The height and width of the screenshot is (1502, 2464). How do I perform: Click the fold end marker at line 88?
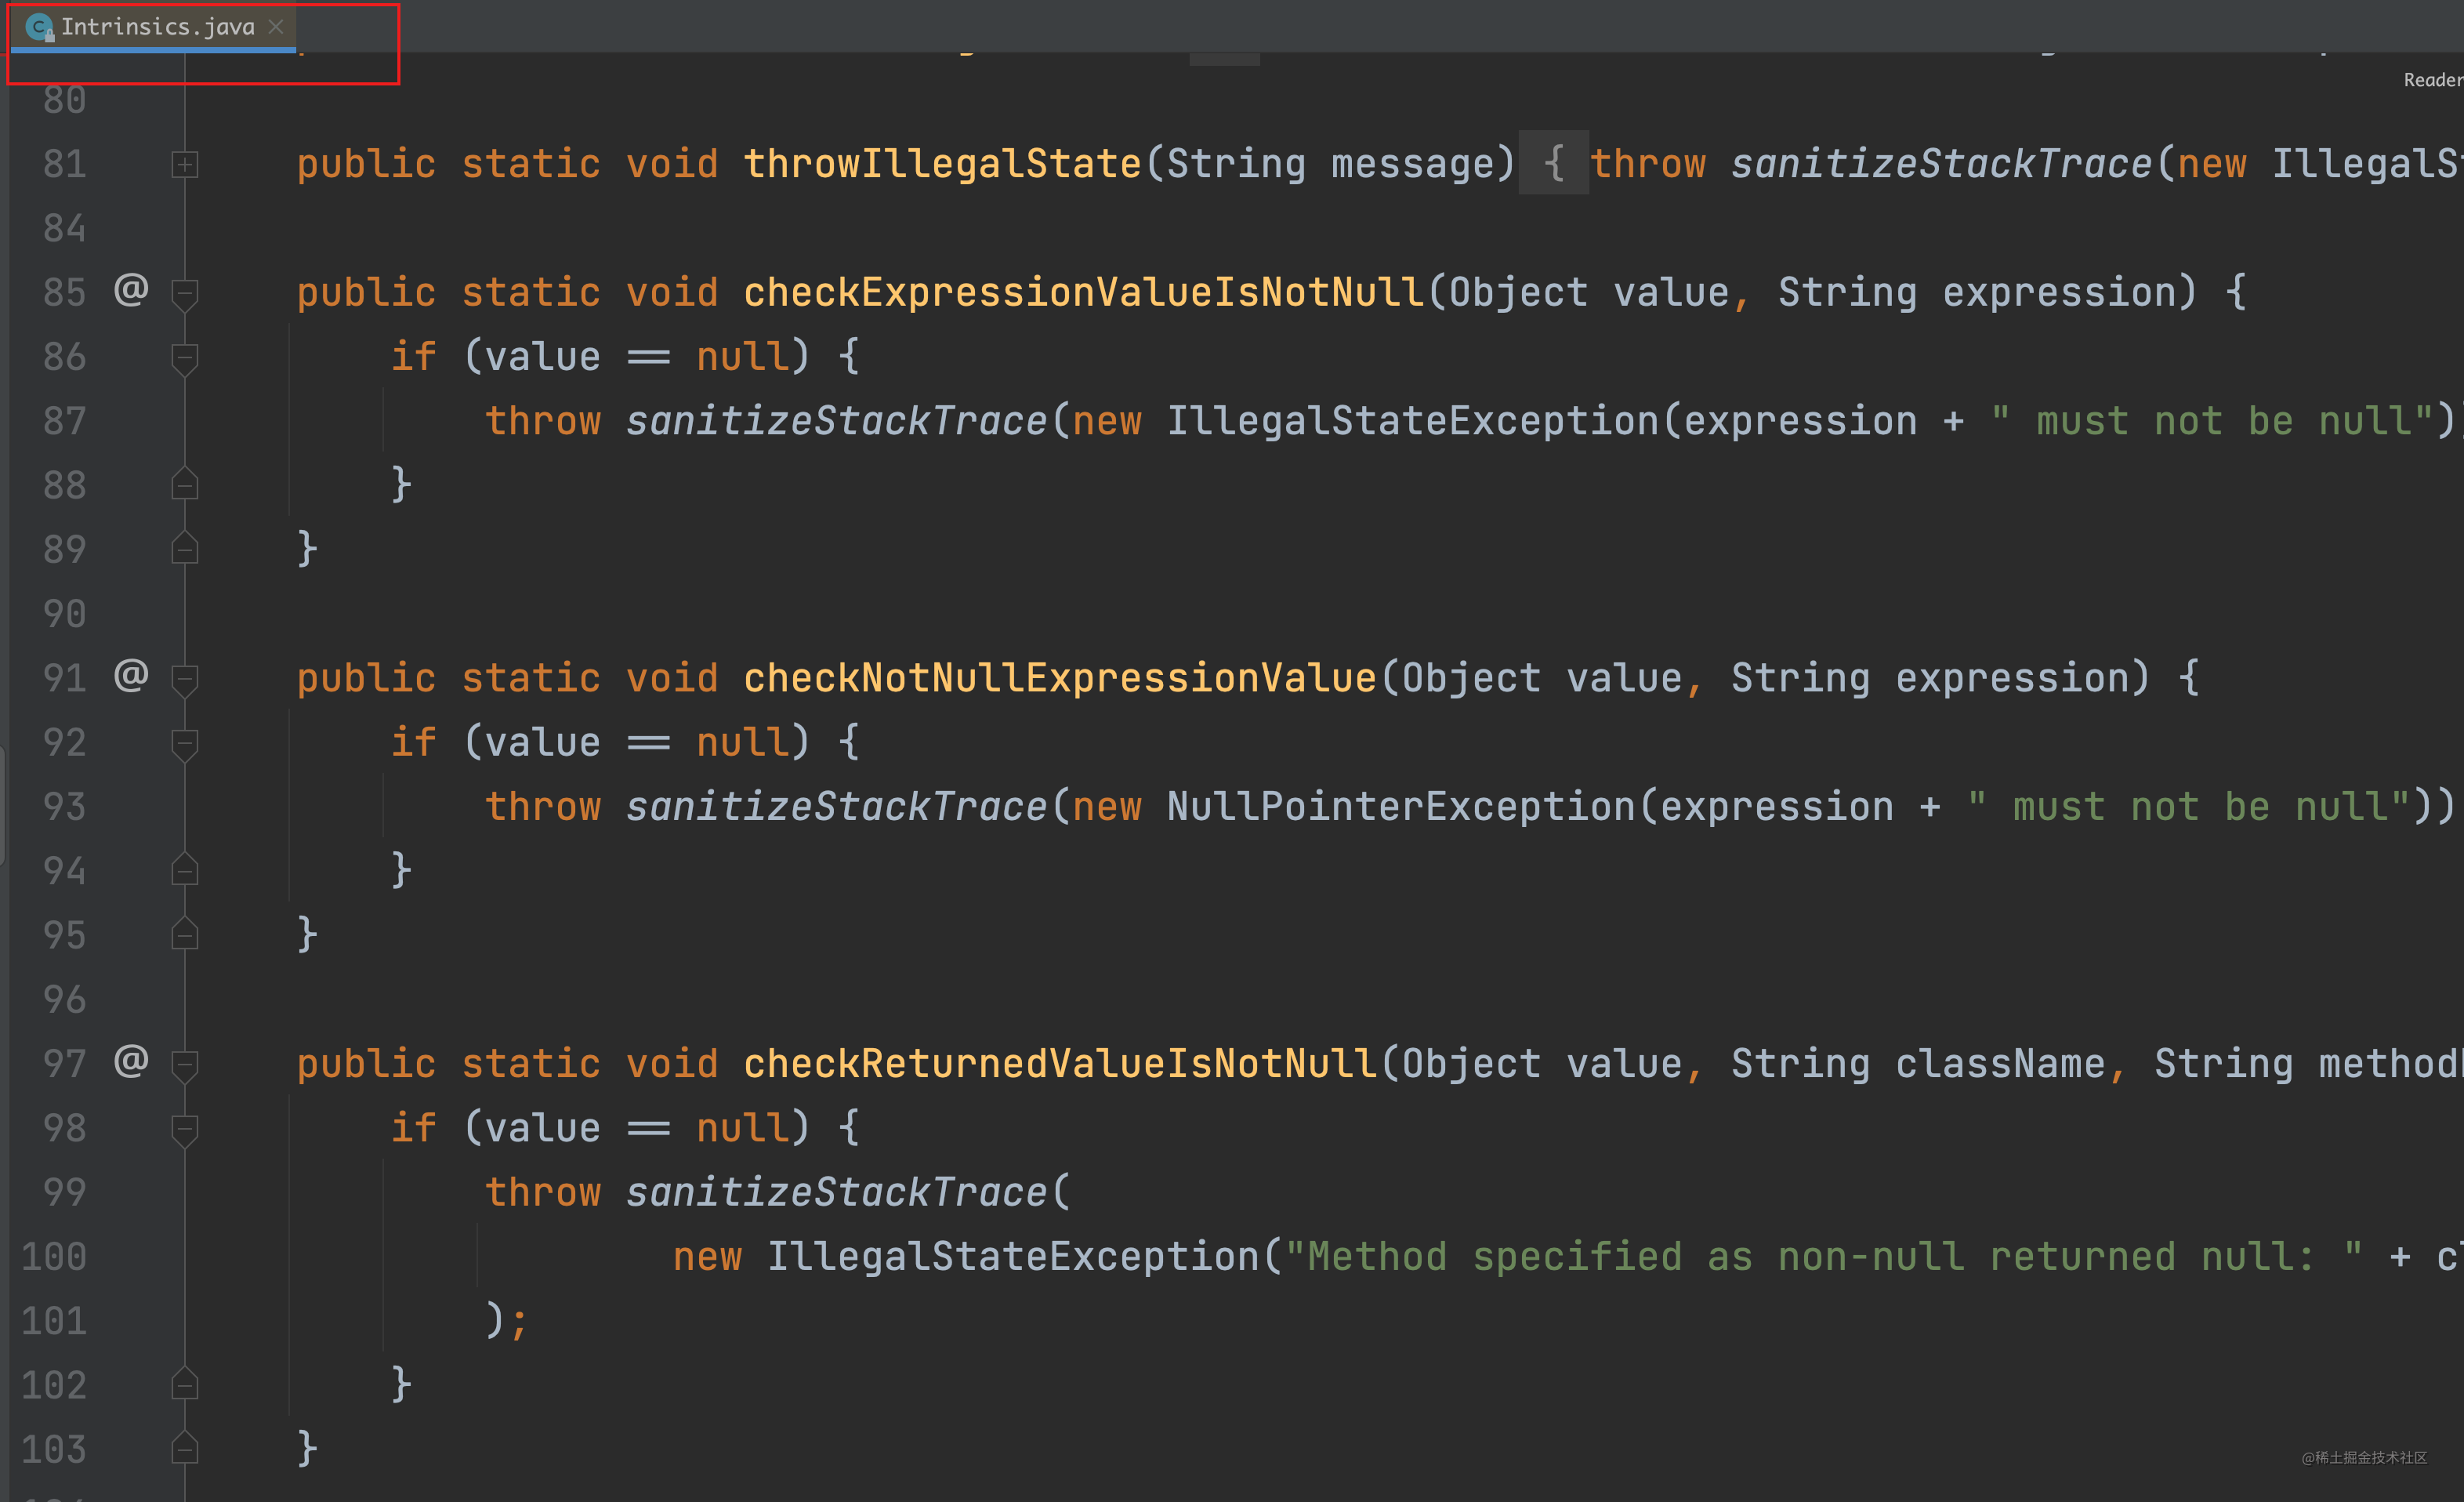pos(184,484)
